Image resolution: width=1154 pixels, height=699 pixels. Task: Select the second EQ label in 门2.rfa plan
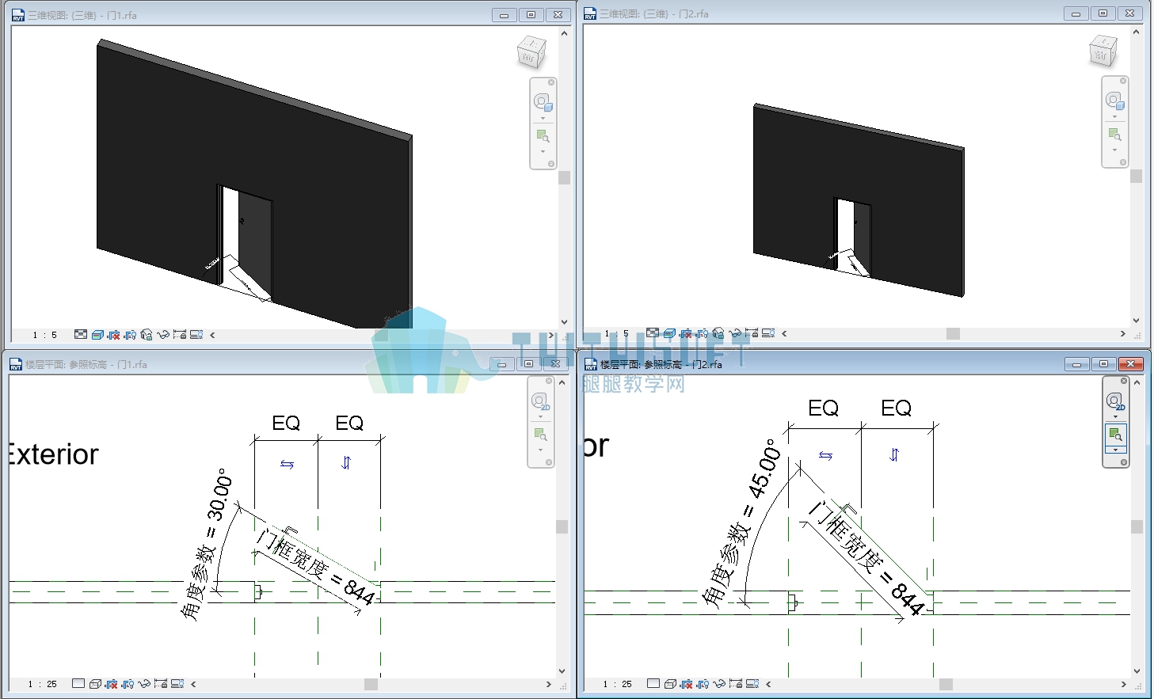[896, 408]
